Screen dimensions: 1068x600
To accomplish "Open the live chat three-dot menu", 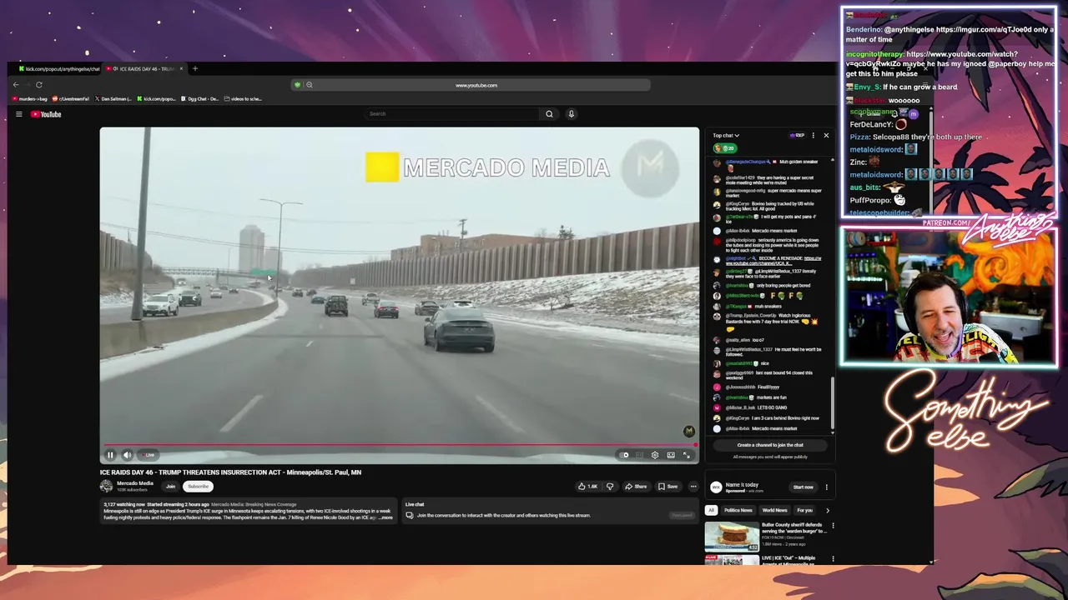I will coord(814,136).
